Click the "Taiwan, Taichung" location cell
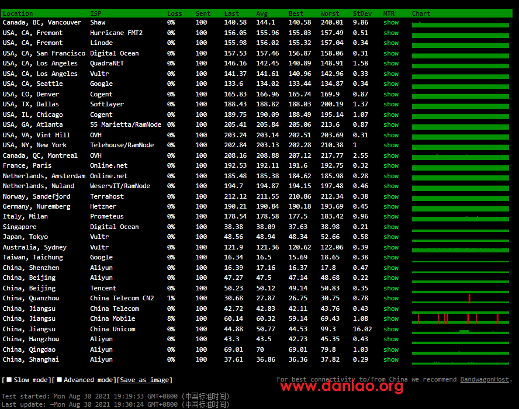Screen dimensions: 519x409 (33, 258)
